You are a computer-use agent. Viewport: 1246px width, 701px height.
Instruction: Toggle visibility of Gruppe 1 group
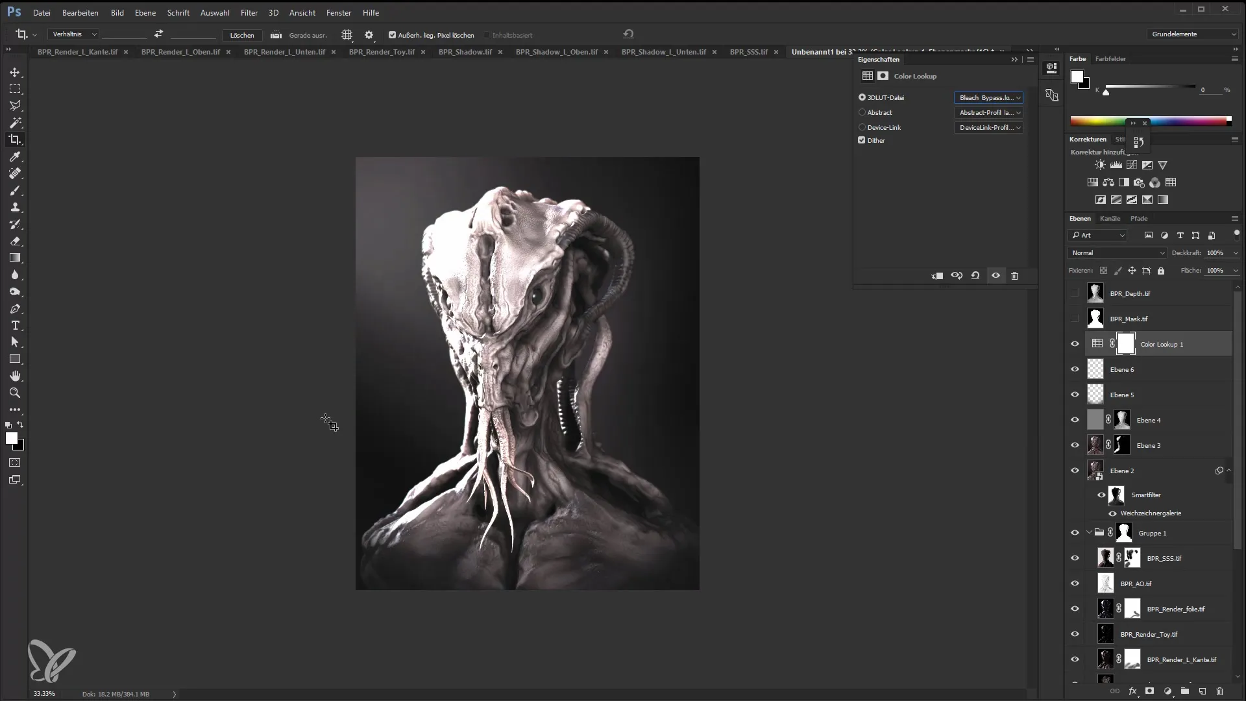click(1075, 534)
